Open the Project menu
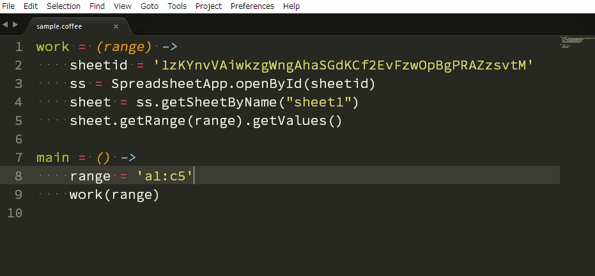Viewport: 595px width, 276px height. click(x=208, y=6)
